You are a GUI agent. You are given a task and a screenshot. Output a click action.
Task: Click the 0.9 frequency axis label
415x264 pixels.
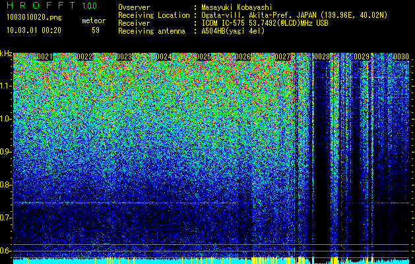(x=5, y=152)
